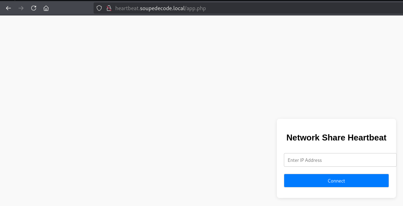Open the browser home page

tap(46, 8)
